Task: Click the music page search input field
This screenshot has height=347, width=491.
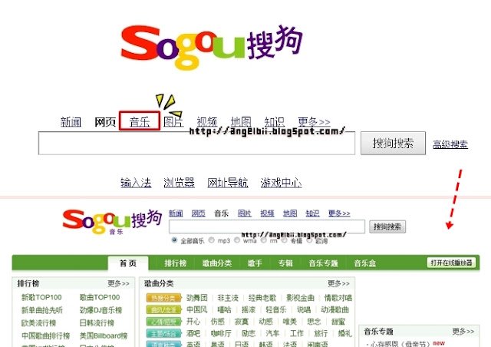Action: [x=267, y=226]
